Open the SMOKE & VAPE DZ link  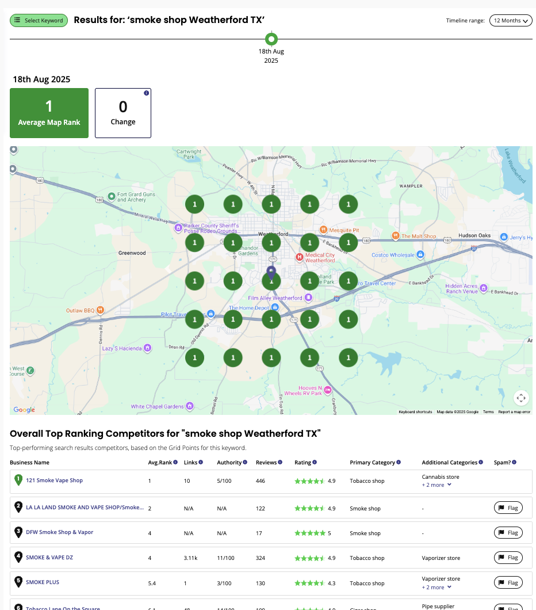49,557
